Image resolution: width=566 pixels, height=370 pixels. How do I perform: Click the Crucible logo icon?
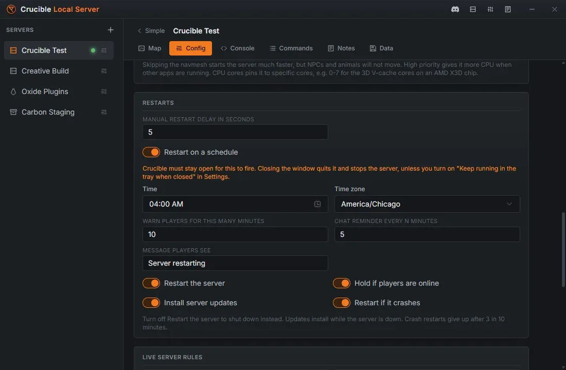(11, 9)
